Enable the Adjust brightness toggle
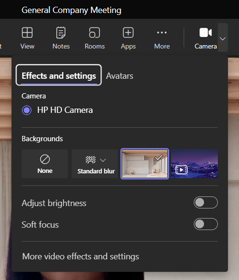 coord(205,202)
